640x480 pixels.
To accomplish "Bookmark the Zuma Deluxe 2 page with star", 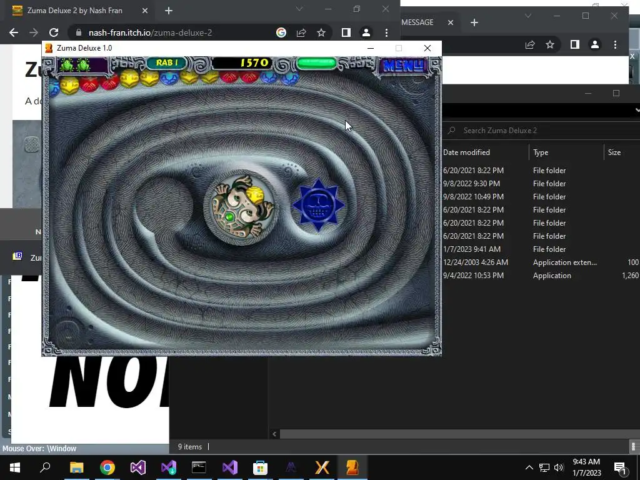I will [x=321, y=32].
